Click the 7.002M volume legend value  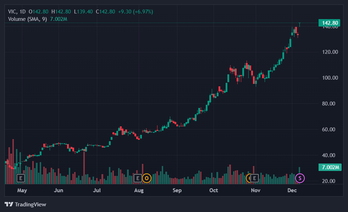tap(59, 19)
